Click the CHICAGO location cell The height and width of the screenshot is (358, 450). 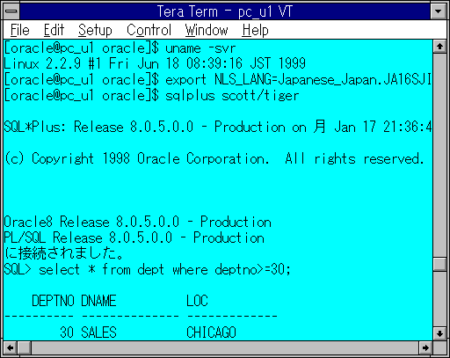tap(211, 332)
